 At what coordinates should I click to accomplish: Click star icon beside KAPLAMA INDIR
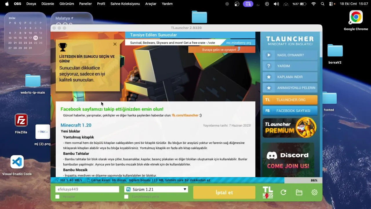[x=269, y=77]
